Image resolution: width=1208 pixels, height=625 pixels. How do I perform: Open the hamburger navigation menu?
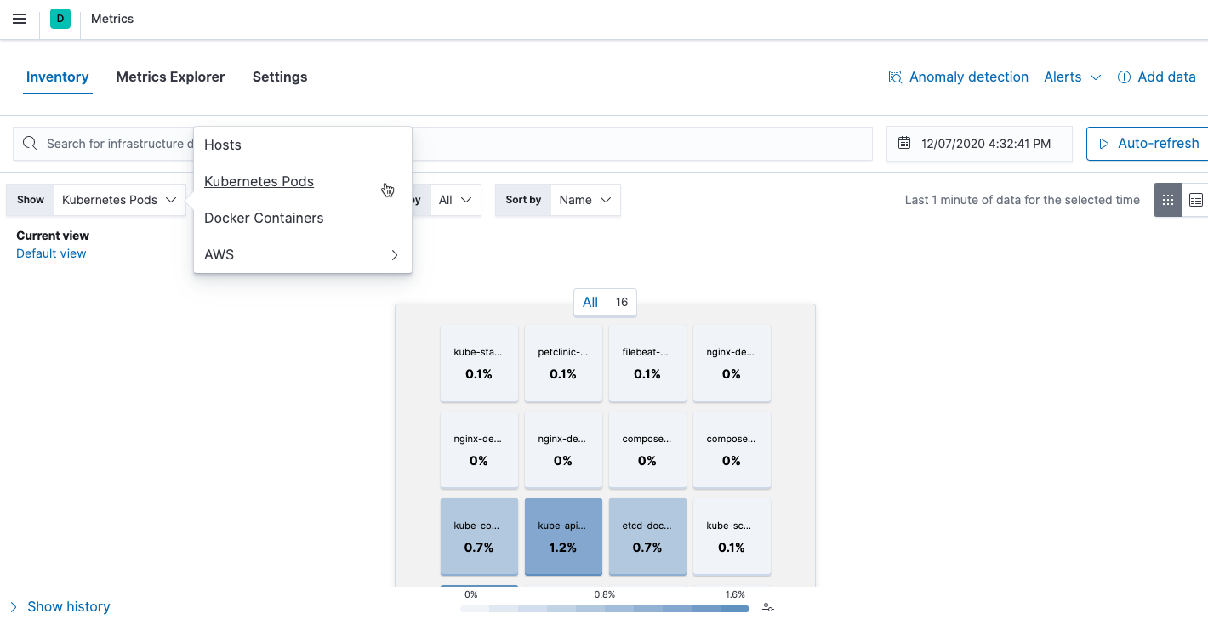pyautogui.click(x=19, y=18)
